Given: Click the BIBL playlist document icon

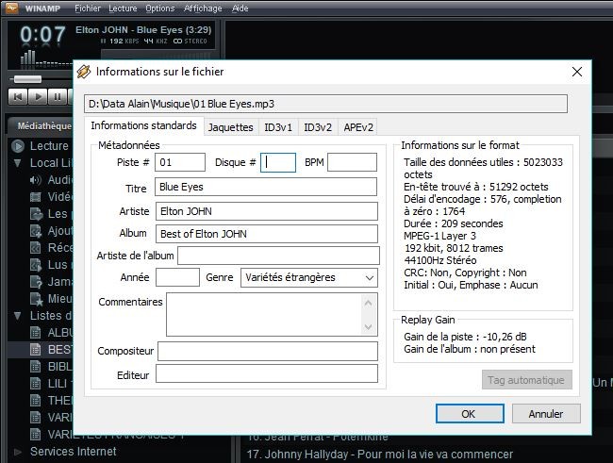Looking at the screenshot, I should click(35, 367).
